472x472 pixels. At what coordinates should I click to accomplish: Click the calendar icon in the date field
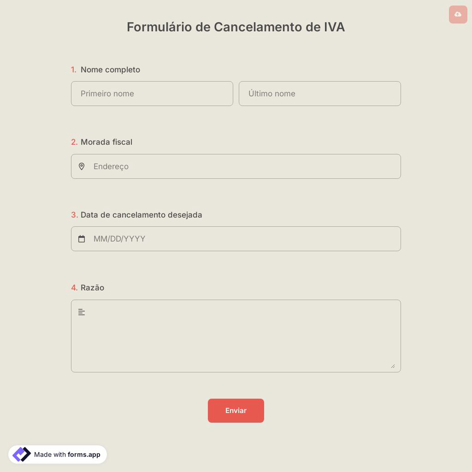tap(82, 238)
